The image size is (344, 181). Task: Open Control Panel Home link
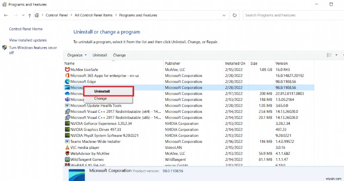click(26, 29)
